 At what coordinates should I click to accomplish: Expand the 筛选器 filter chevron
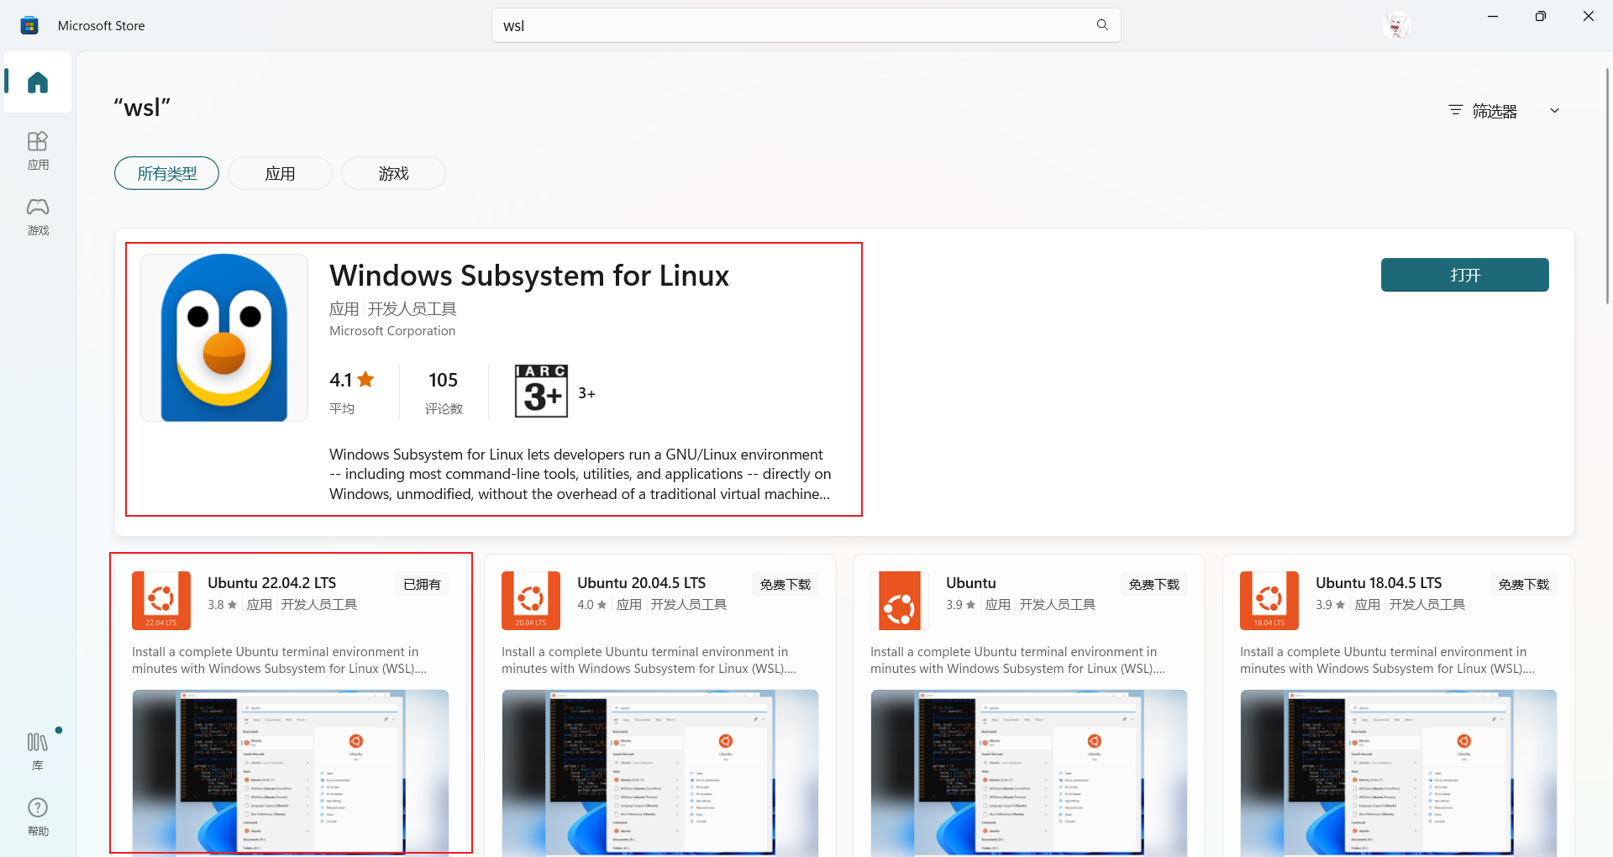(x=1554, y=110)
